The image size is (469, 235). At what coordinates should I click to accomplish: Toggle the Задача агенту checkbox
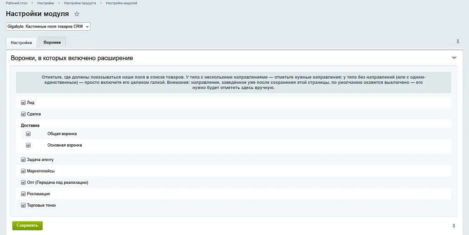click(23, 160)
